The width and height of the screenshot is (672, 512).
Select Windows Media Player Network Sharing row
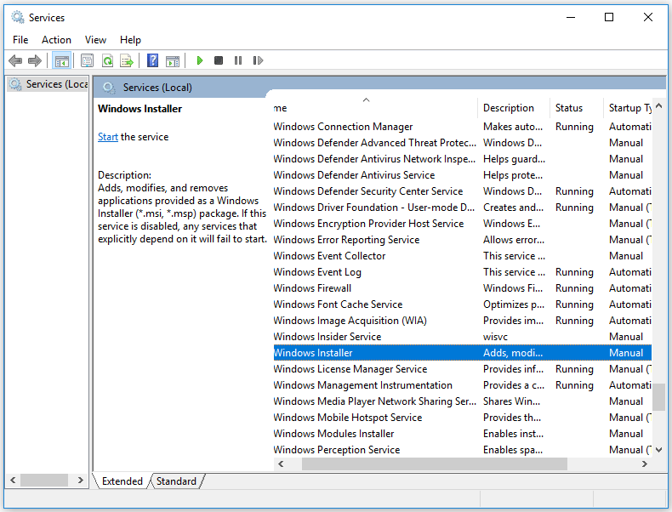pos(463,401)
